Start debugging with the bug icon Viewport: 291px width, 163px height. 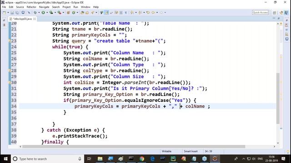coord(35,13)
